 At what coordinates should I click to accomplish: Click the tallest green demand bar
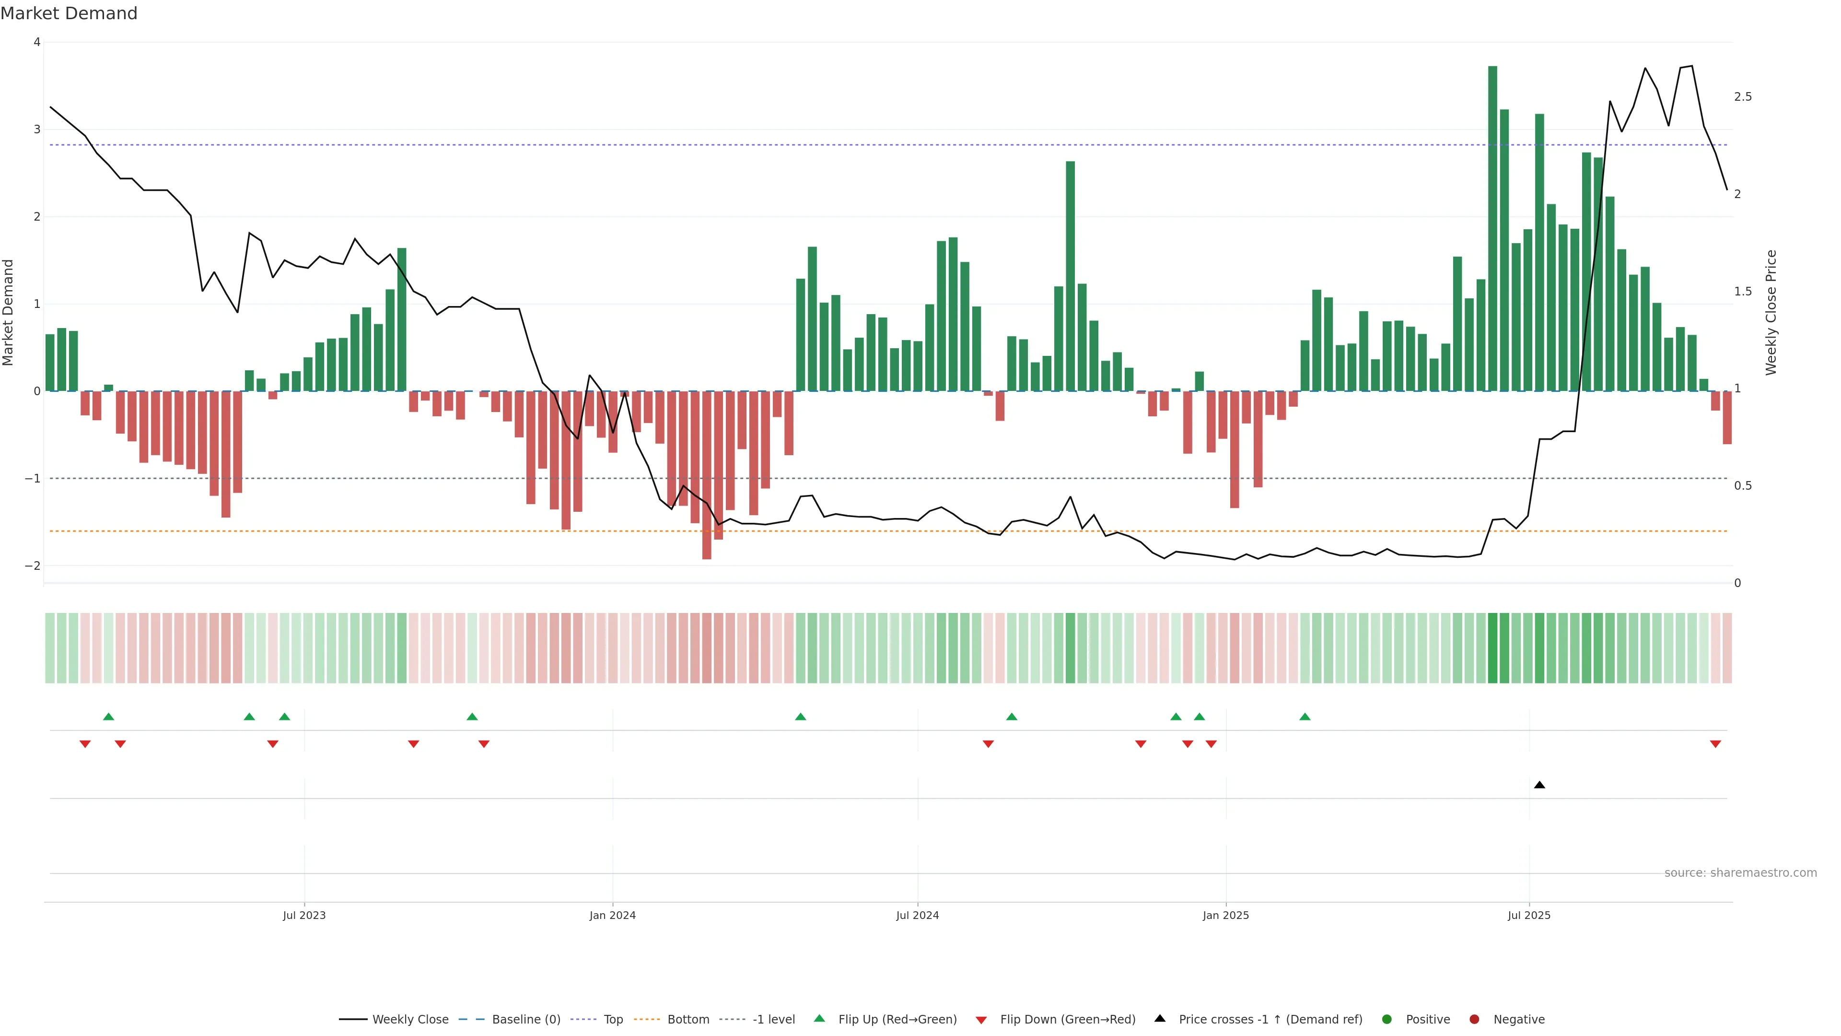point(1492,229)
